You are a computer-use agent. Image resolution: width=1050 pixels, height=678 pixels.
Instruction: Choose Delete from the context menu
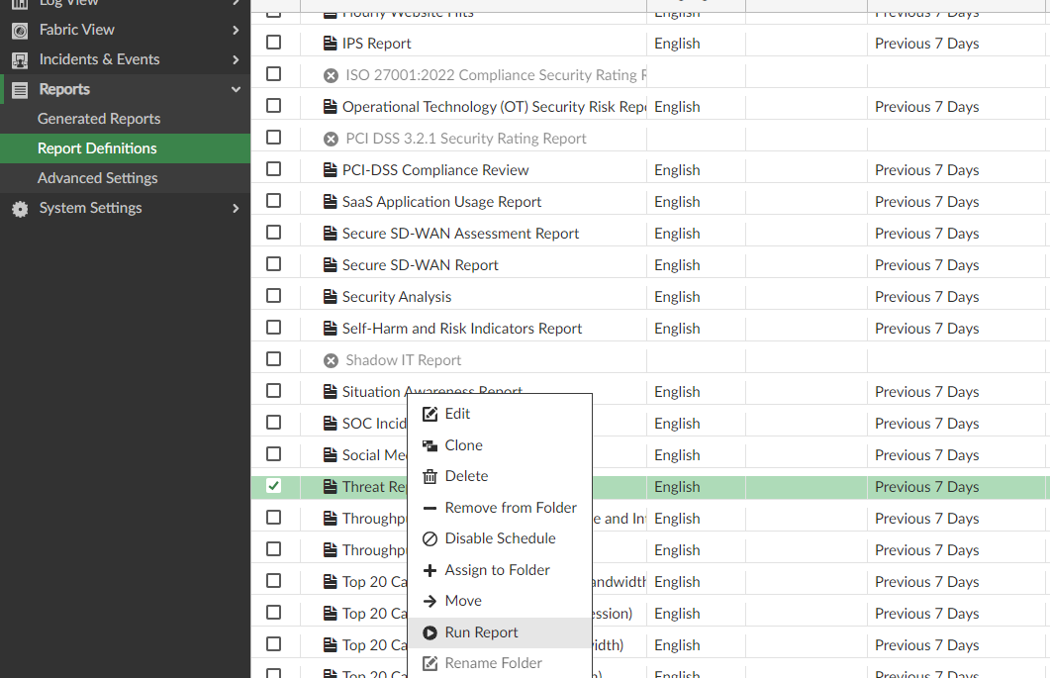[500, 476]
